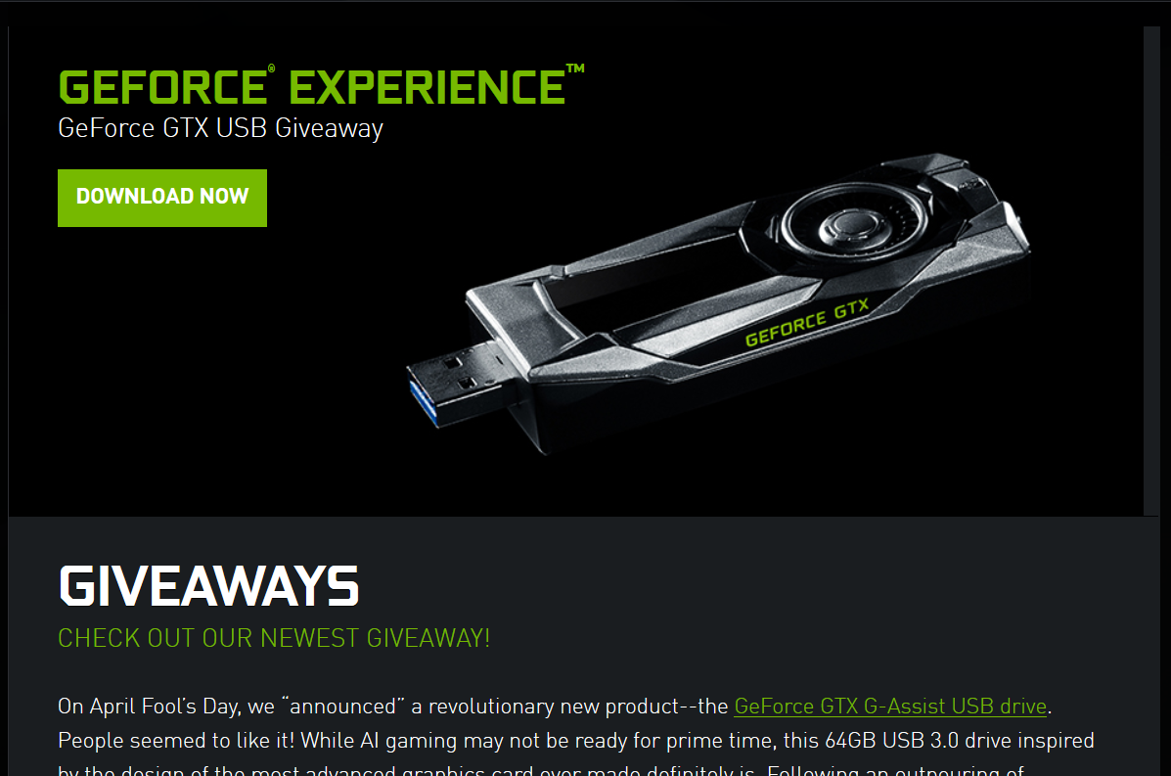Click the registered symbol after GEFORCE
The image size is (1171, 776).
pos(271,68)
